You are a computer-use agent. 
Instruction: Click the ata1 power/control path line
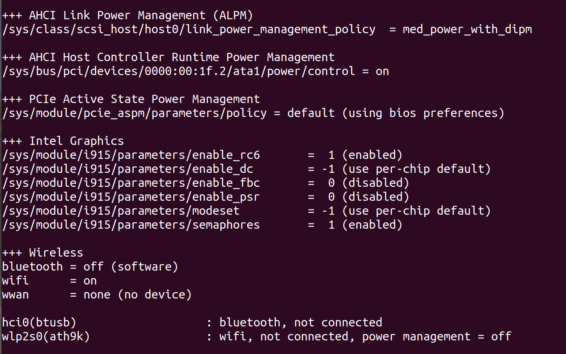tap(179, 71)
